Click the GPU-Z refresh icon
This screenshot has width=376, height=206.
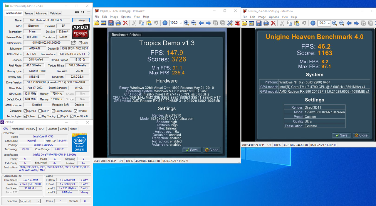coord(83,12)
